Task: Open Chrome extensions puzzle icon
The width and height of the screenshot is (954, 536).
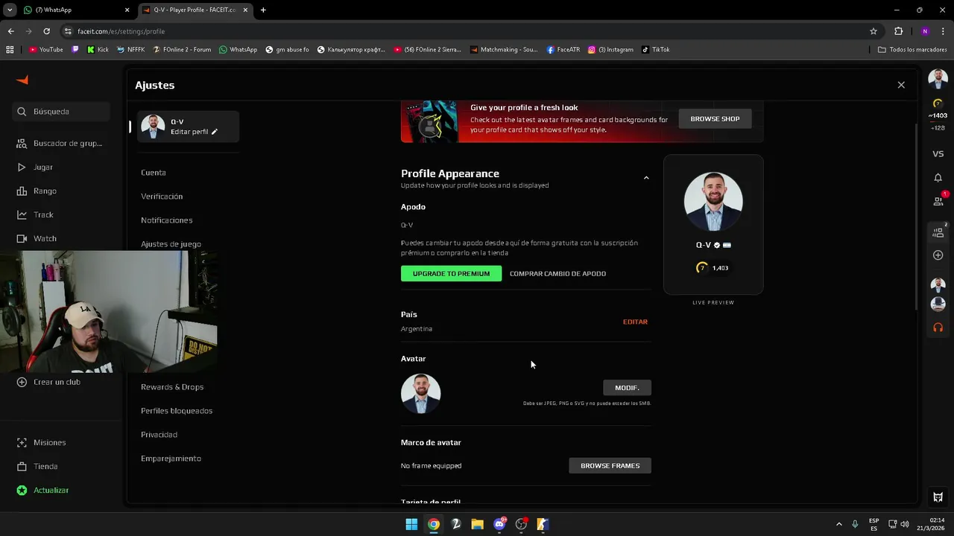Action: coord(898,31)
